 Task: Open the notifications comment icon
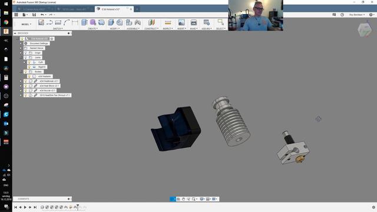[x=334, y=15]
